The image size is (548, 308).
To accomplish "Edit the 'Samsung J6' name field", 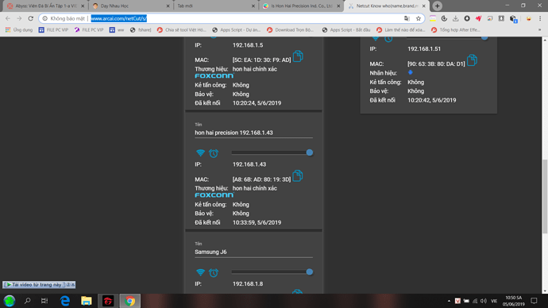I will [x=253, y=252].
